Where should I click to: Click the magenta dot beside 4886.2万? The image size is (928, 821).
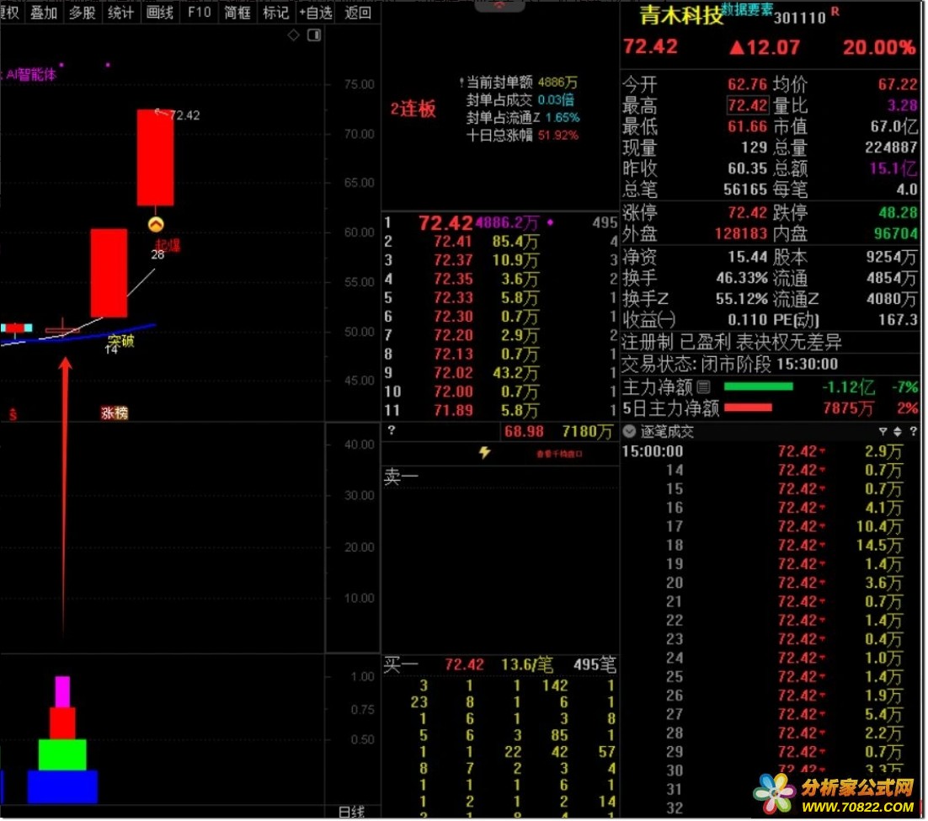pyautogui.click(x=550, y=222)
